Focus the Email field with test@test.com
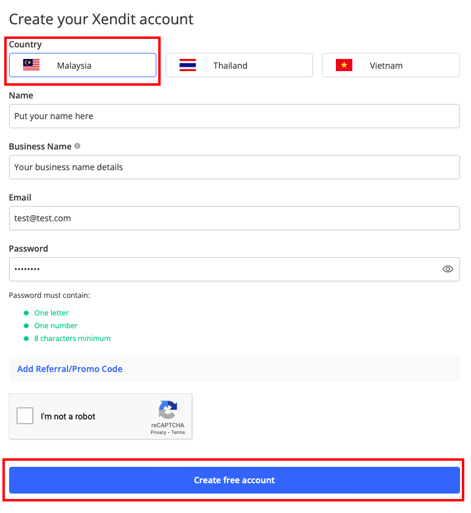Image resolution: width=471 pixels, height=513 pixels. click(234, 218)
